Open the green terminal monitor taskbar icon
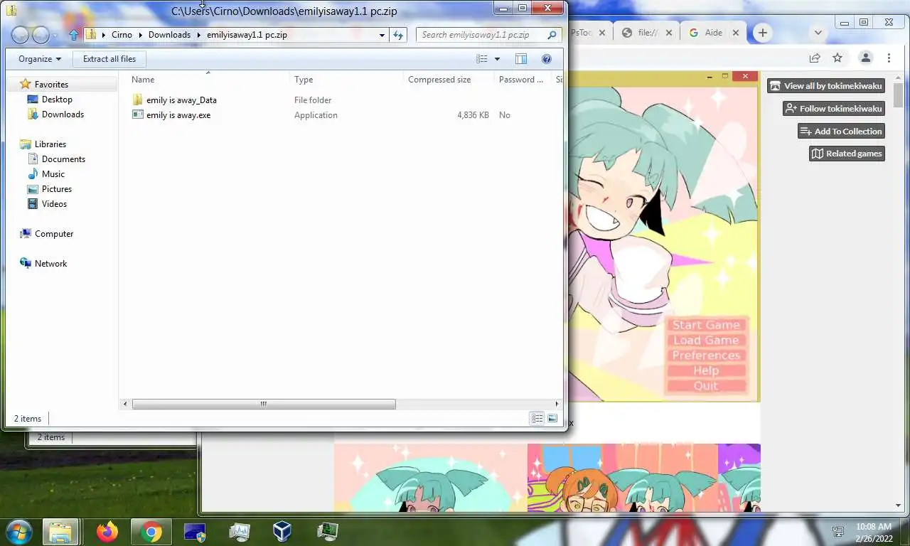 tap(327, 532)
